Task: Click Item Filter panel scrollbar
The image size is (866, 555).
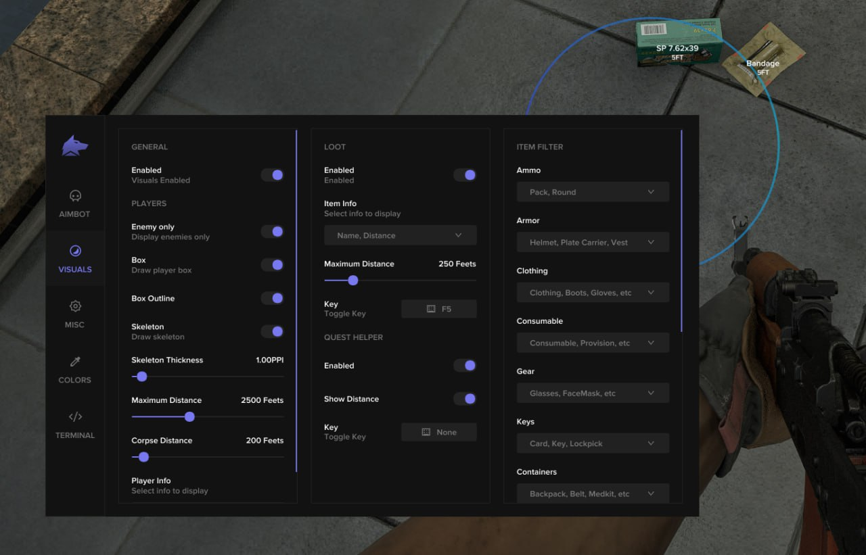Action: pos(681,231)
